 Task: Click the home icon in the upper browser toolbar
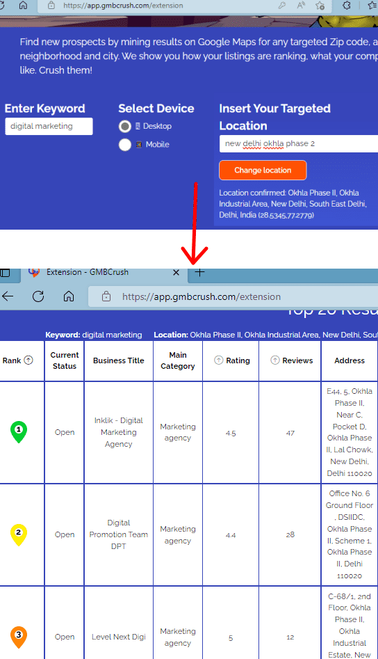point(23,5)
